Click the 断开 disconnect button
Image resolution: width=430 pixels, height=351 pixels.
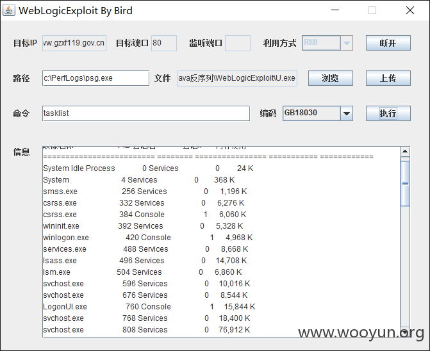(x=388, y=43)
